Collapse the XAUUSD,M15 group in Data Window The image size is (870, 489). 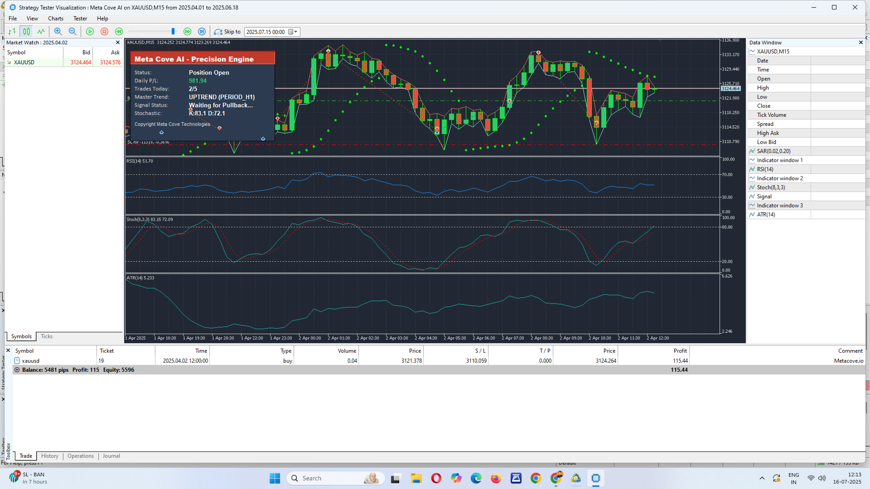[752, 52]
